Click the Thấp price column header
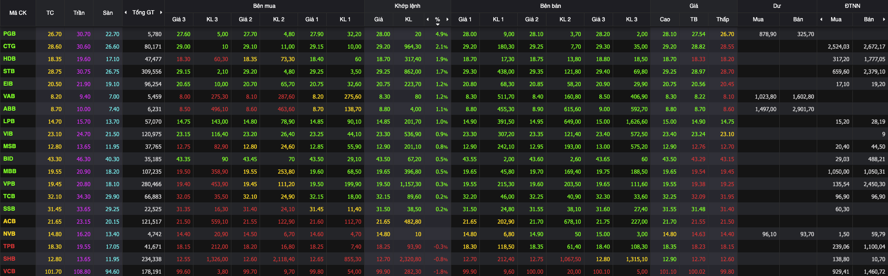 point(723,19)
